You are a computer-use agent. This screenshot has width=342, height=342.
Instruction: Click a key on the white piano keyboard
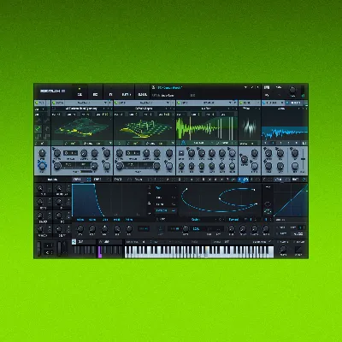pyautogui.click(x=199, y=252)
